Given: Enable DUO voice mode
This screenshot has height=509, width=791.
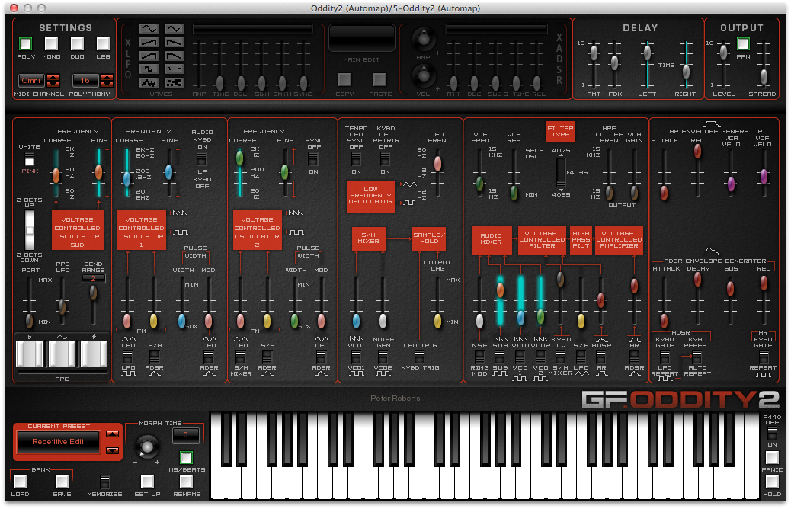Looking at the screenshot, I should pos(77,44).
